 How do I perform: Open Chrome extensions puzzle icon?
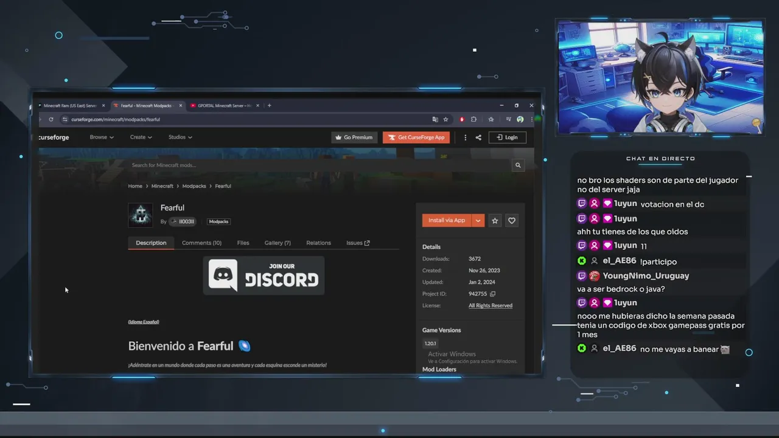coord(474,119)
